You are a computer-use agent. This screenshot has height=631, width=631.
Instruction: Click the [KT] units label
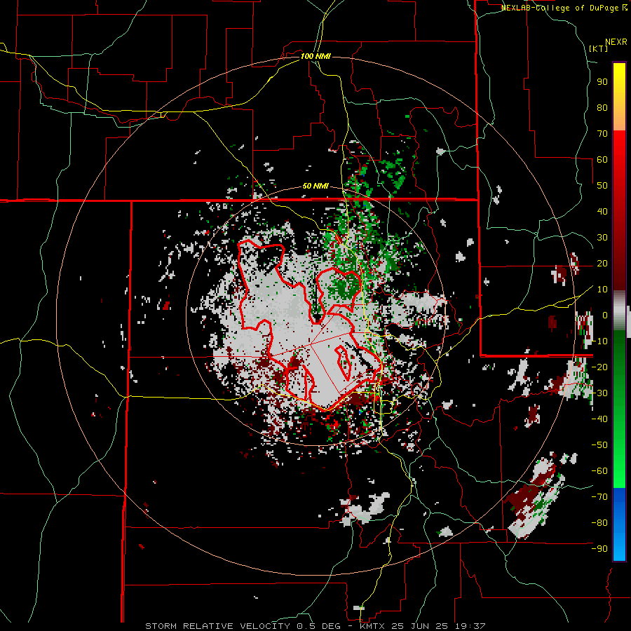pyautogui.click(x=599, y=48)
